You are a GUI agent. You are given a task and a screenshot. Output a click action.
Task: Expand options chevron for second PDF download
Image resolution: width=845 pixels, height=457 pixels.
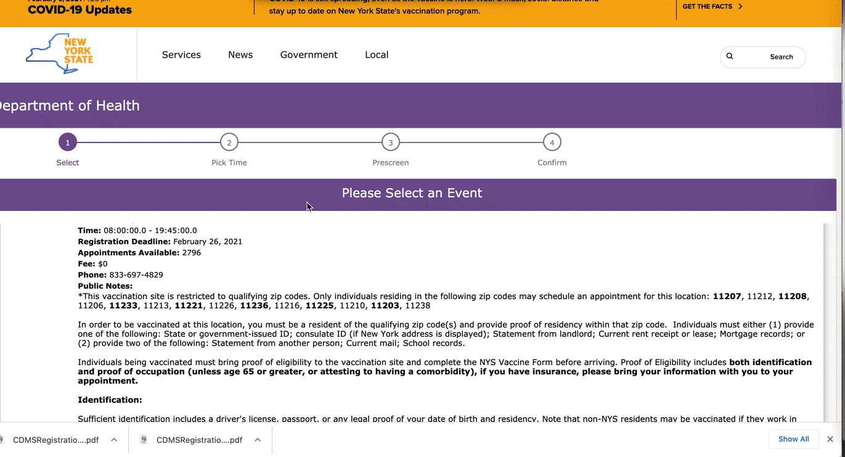click(258, 440)
